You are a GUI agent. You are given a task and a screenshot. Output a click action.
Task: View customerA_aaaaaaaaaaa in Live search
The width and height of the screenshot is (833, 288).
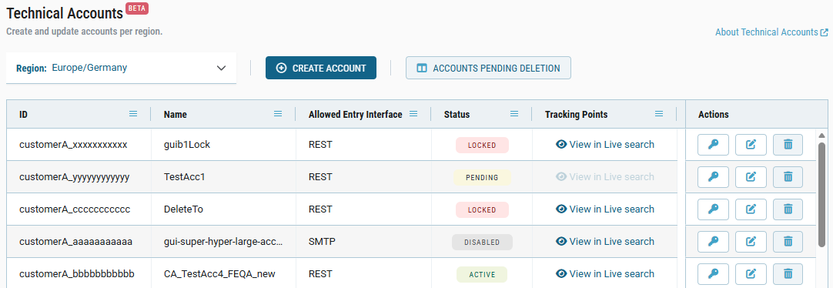pyautogui.click(x=605, y=242)
